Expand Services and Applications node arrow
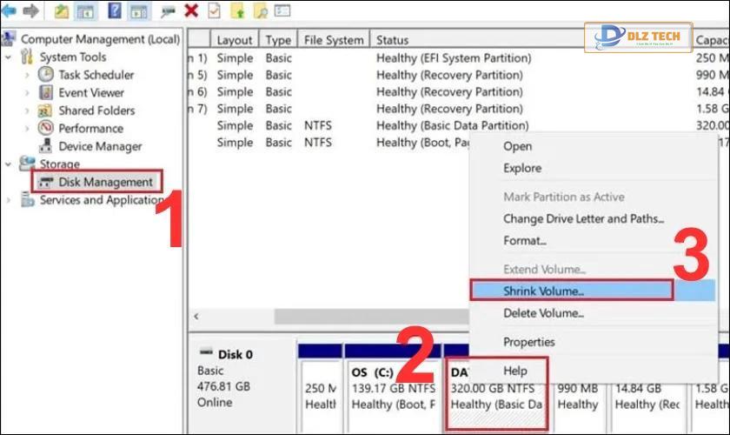730x435 pixels. click(8, 200)
